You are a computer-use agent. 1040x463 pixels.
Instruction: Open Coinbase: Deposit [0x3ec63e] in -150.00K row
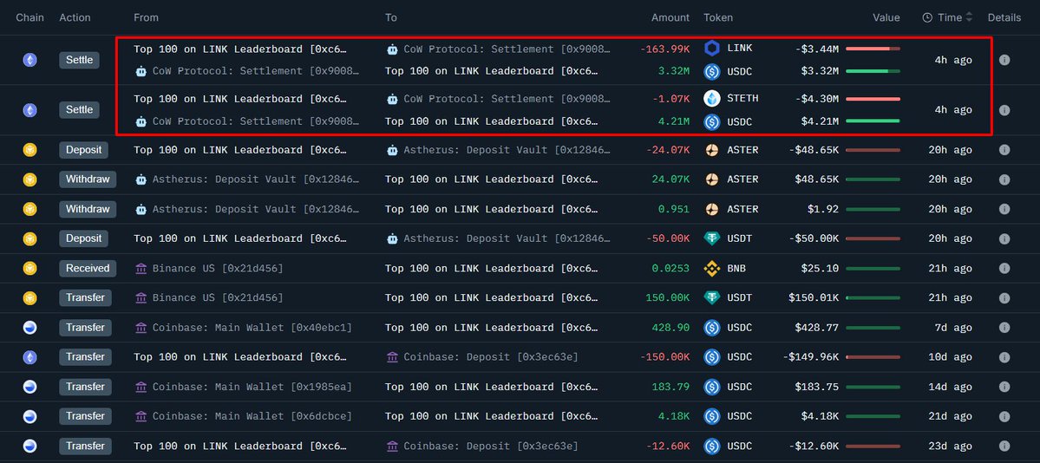click(491, 357)
